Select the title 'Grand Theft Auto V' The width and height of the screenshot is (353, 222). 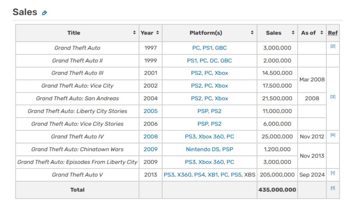tap(77, 175)
